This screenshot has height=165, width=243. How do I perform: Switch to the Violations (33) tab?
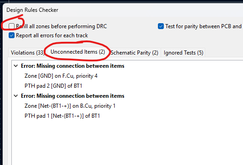click(x=27, y=53)
